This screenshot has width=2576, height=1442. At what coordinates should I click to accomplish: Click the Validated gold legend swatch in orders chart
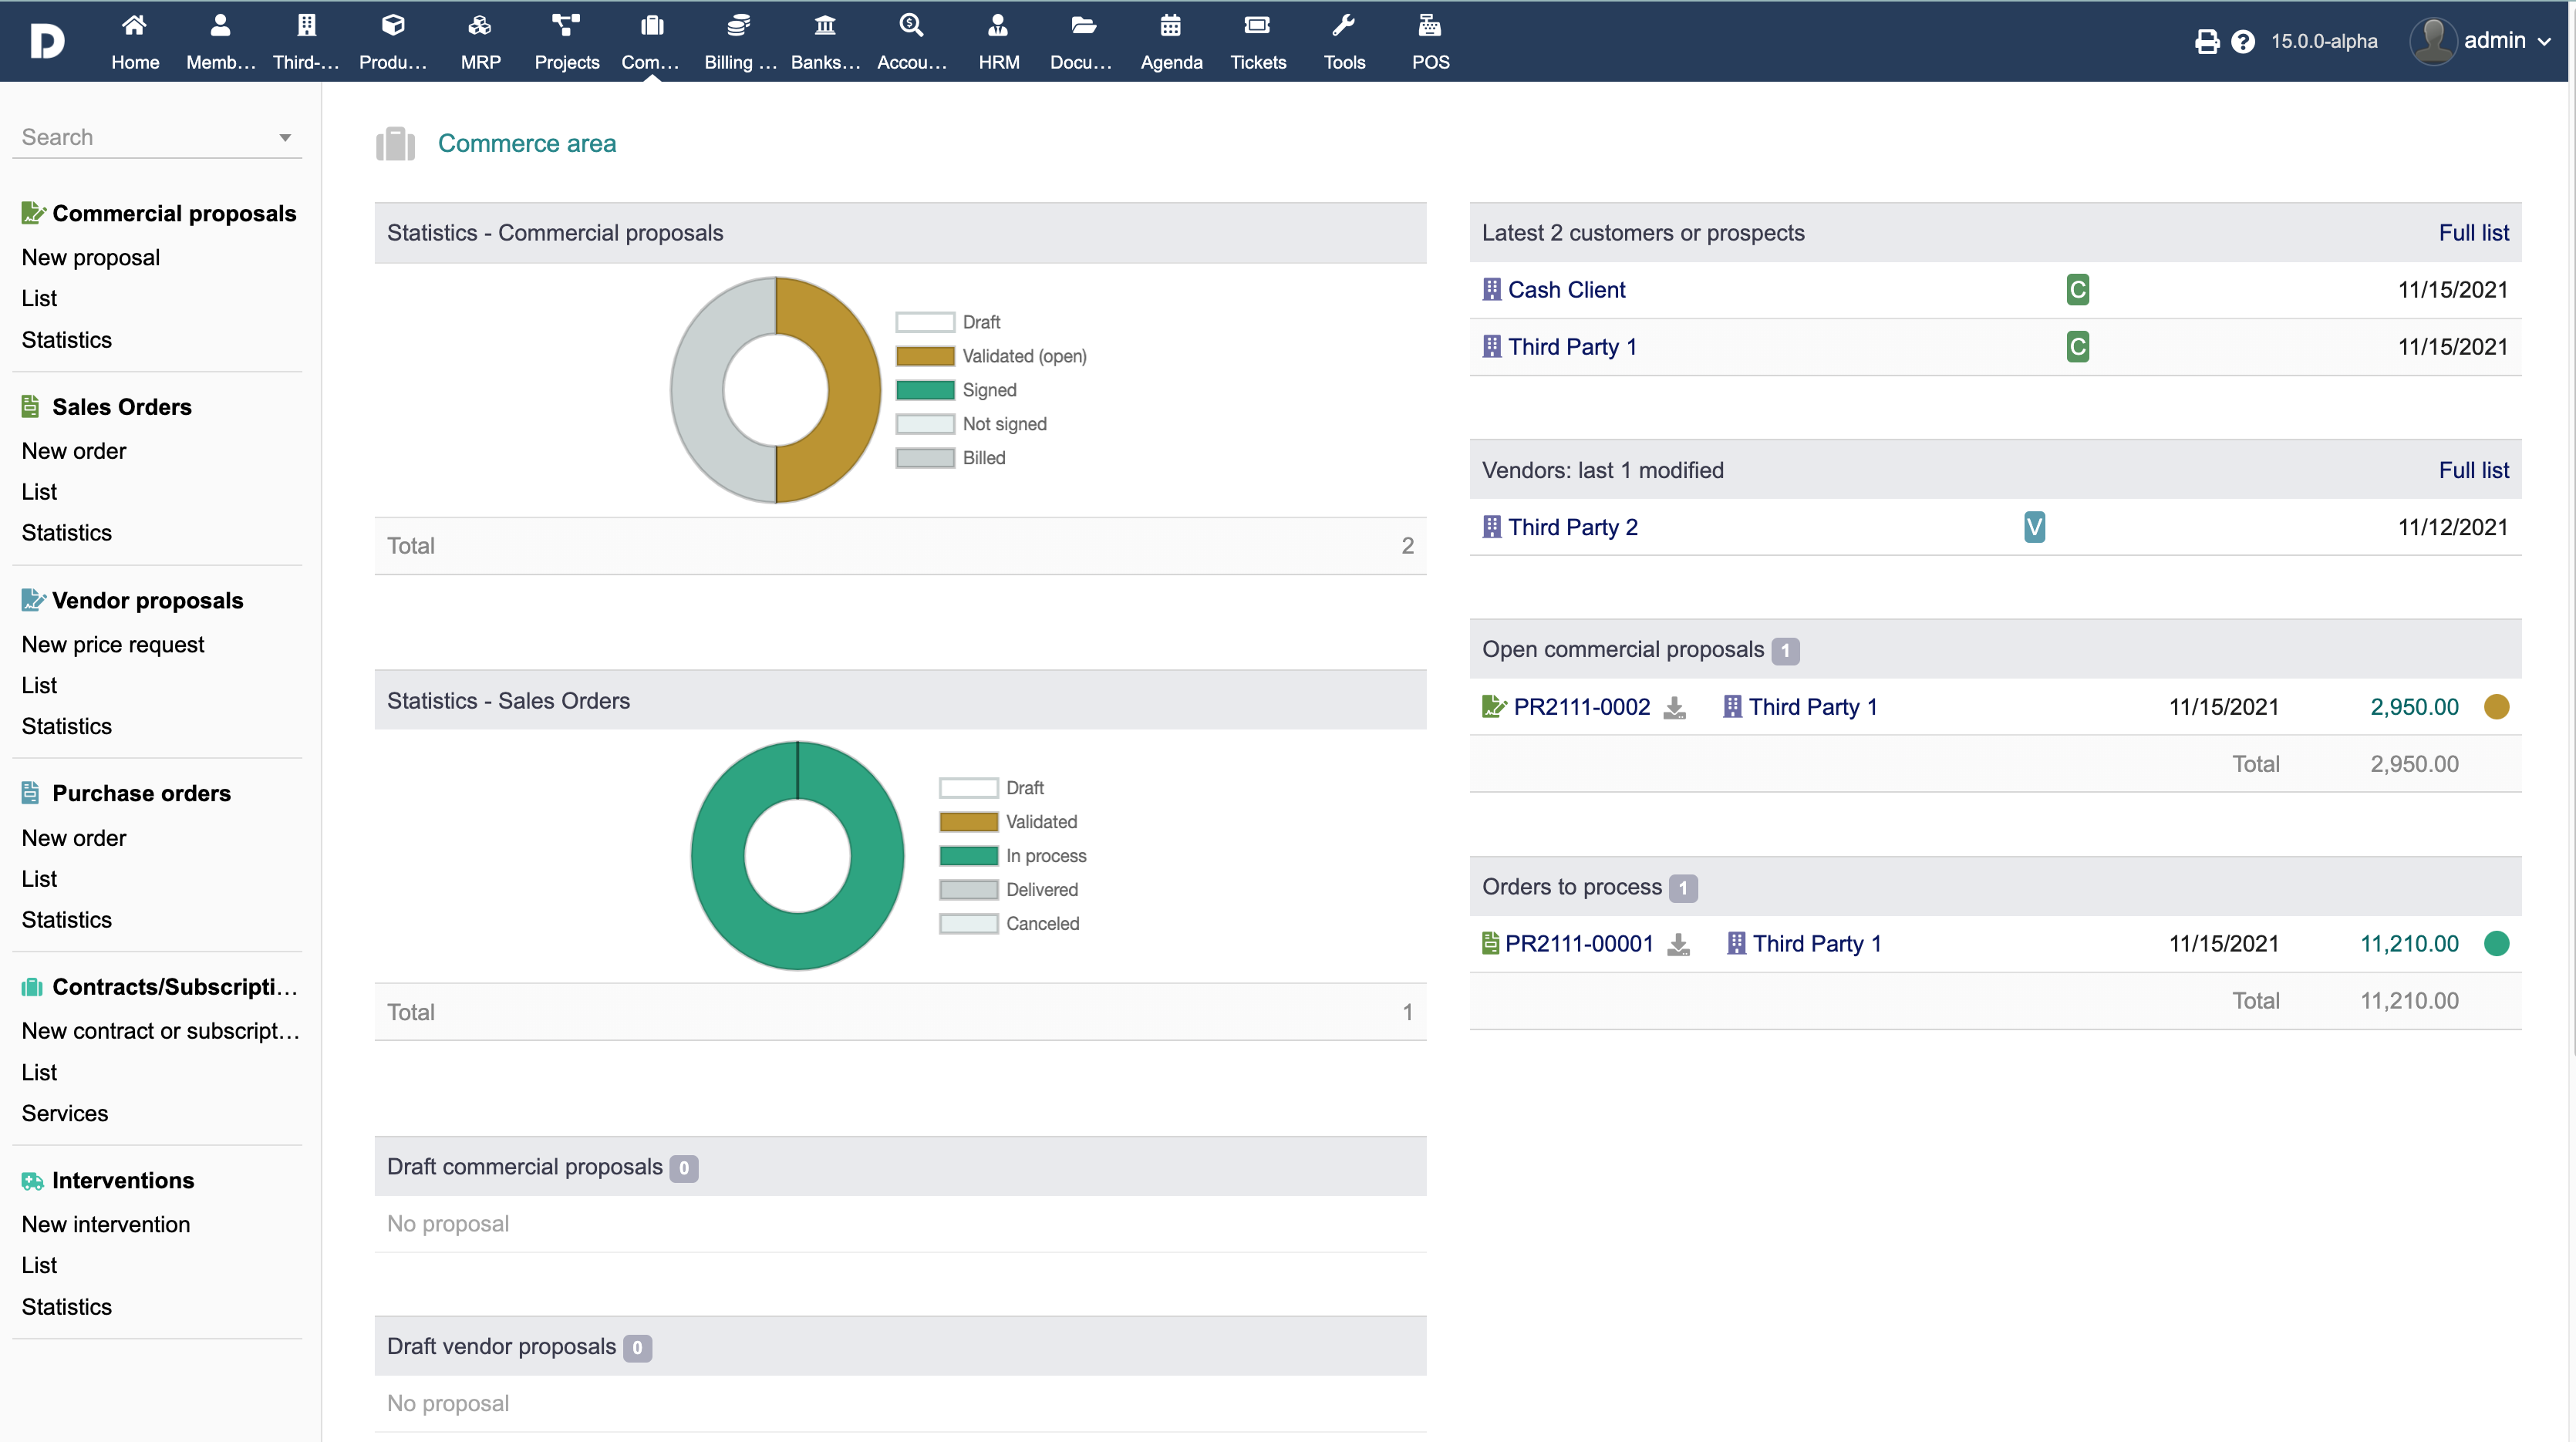[x=968, y=822]
